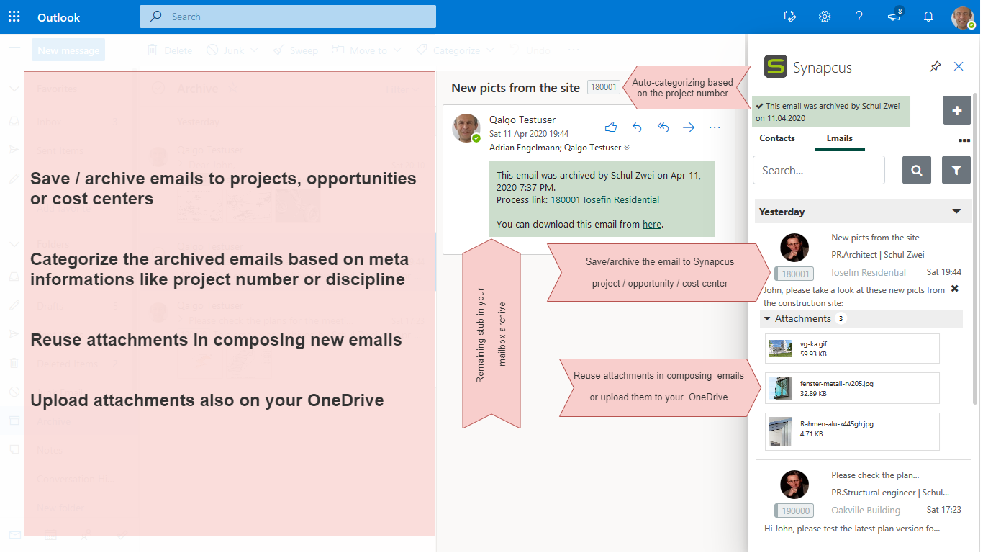Viewport: 983px width, 553px height.
Task: Click the "here" download link
Action: (652, 225)
